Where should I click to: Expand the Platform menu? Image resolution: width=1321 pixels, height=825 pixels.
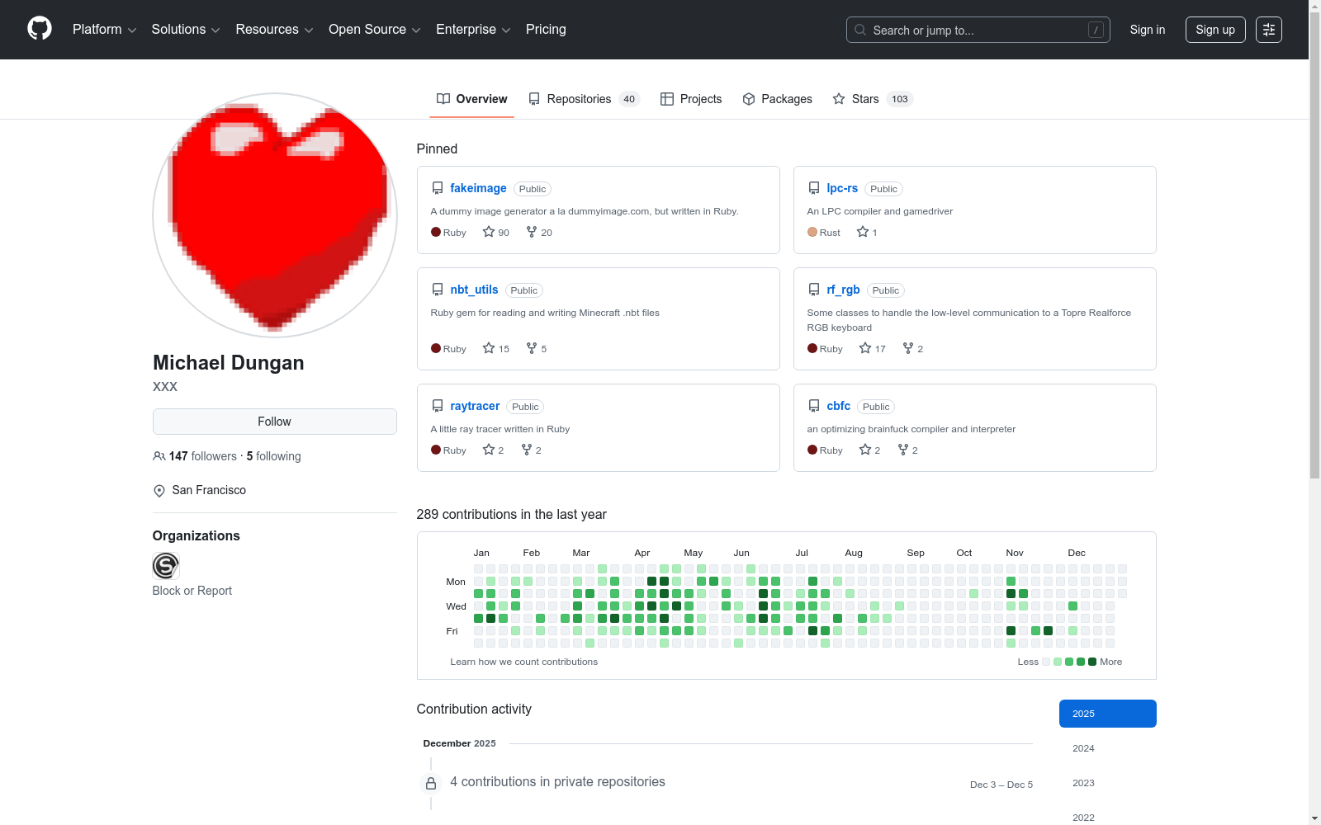[104, 30]
